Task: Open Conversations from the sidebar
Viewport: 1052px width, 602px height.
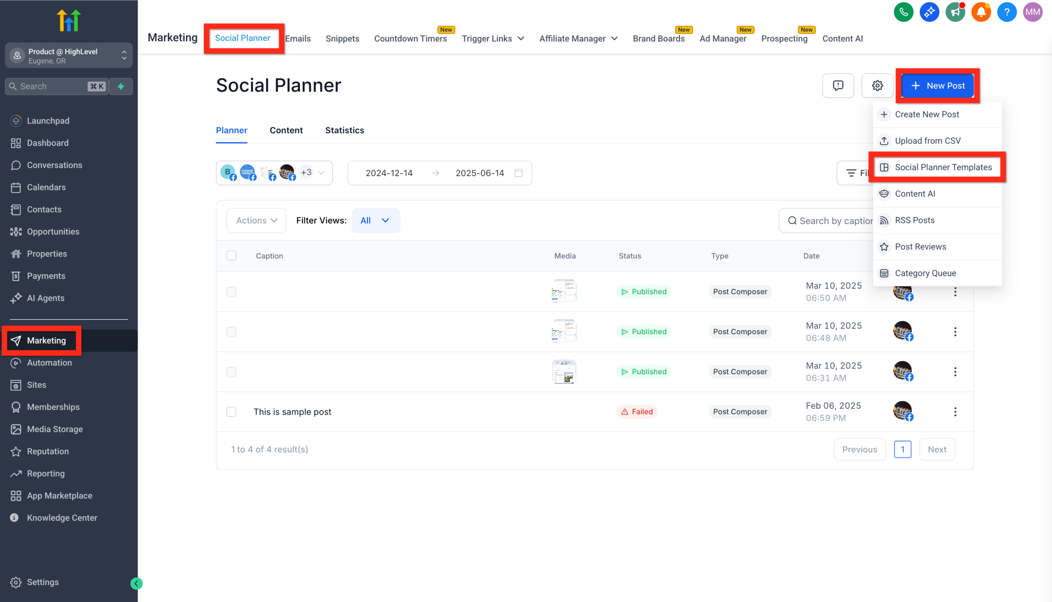Action: click(54, 165)
